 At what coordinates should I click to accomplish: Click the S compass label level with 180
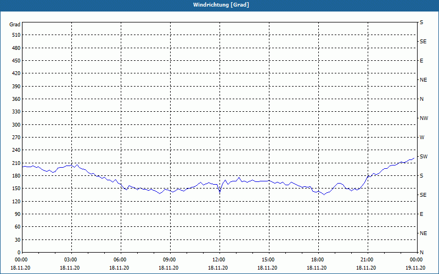pos(421,176)
